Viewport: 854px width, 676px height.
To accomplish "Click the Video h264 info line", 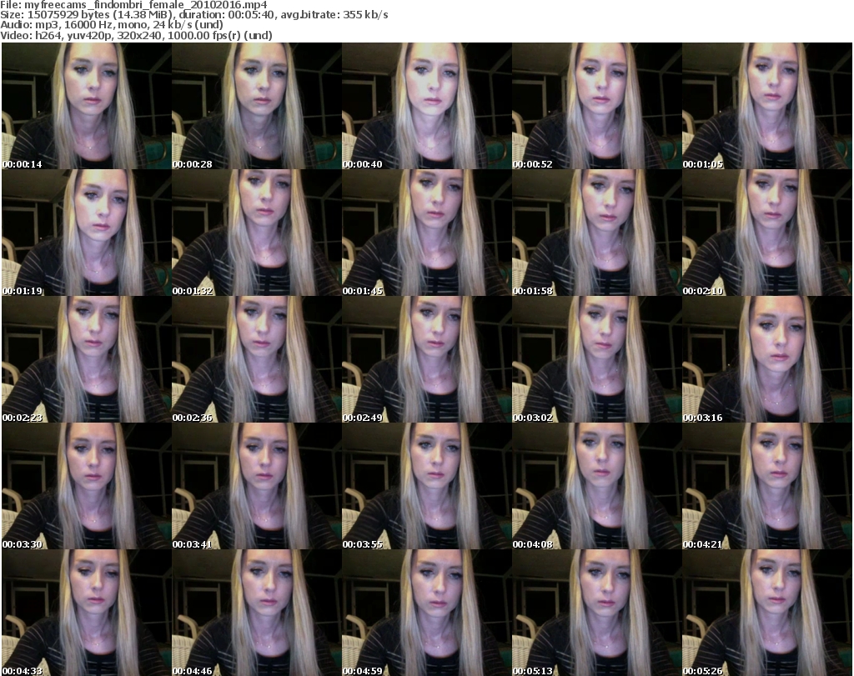I will pyautogui.click(x=136, y=35).
